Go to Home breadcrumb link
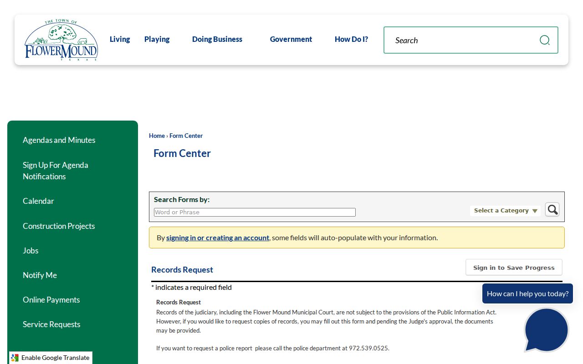 pos(157,136)
